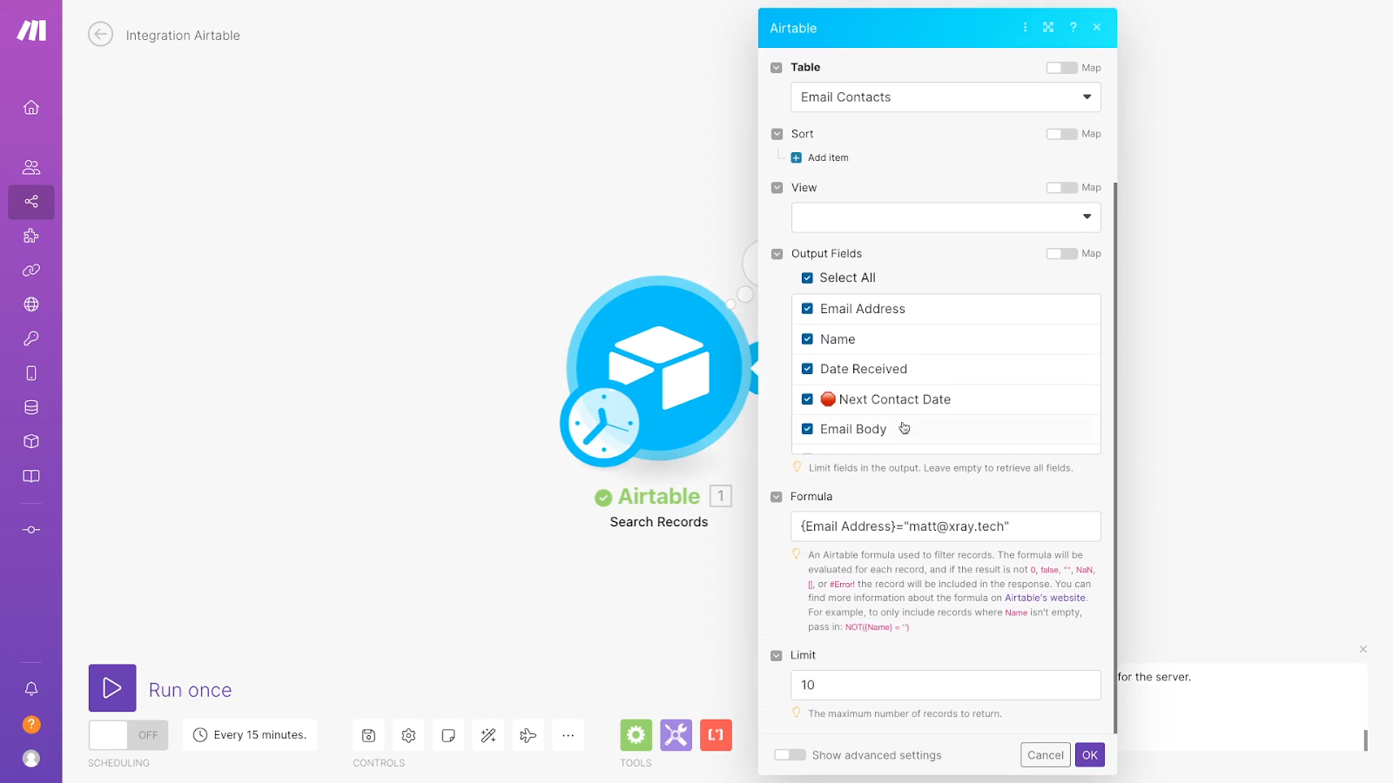Close the notification with the small X
The height and width of the screenshot is (783, 1393).
point(1363,649)
